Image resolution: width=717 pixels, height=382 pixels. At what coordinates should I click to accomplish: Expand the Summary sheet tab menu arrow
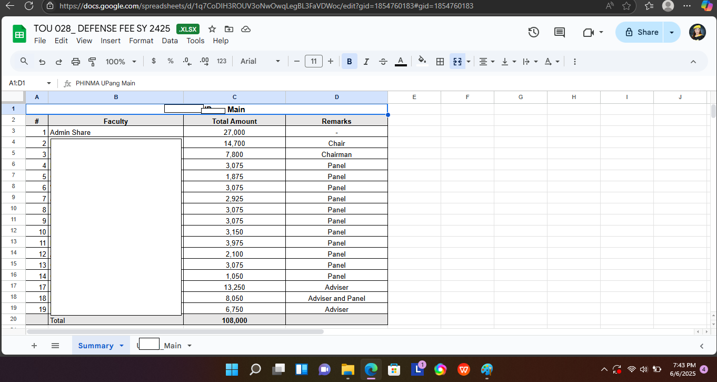pyautogui.click(x=122, y=346)
